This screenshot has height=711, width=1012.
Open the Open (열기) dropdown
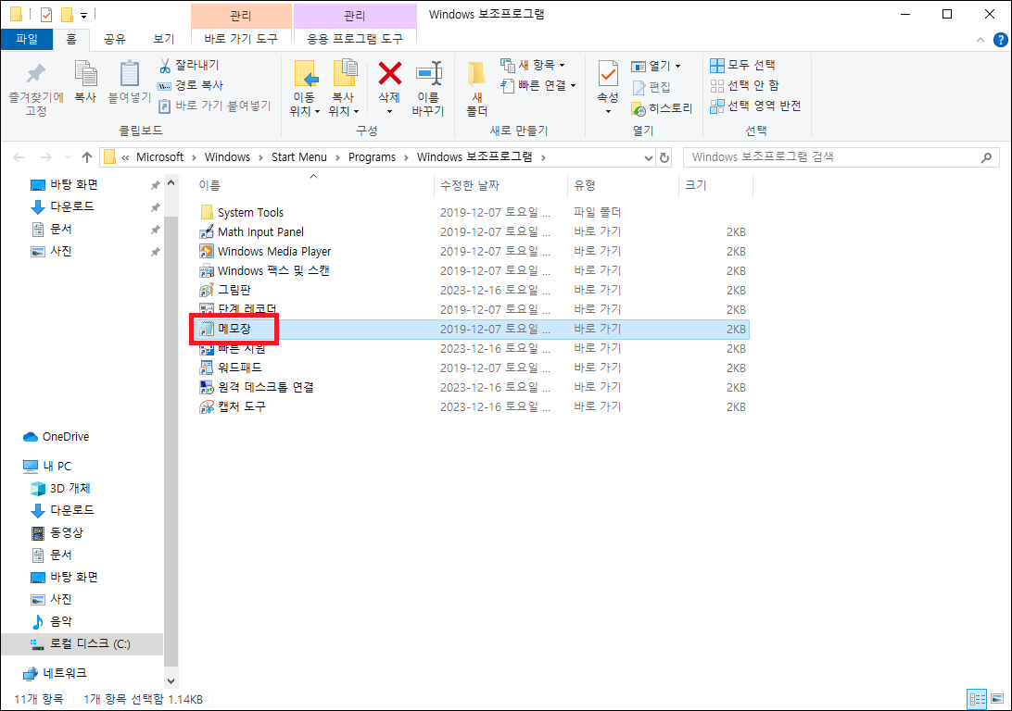click(656, 66)
